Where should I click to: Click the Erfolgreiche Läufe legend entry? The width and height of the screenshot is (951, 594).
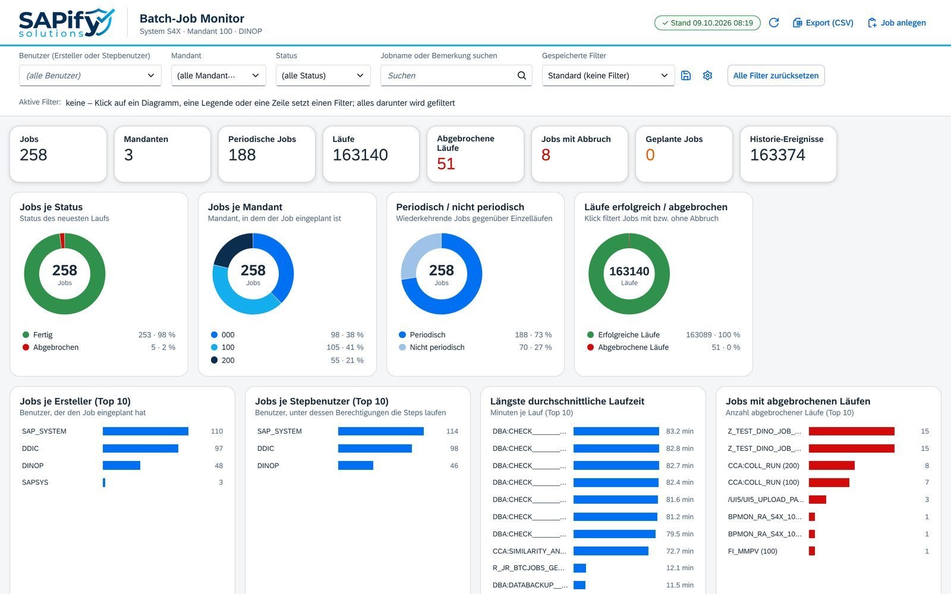tap(663, 335)
